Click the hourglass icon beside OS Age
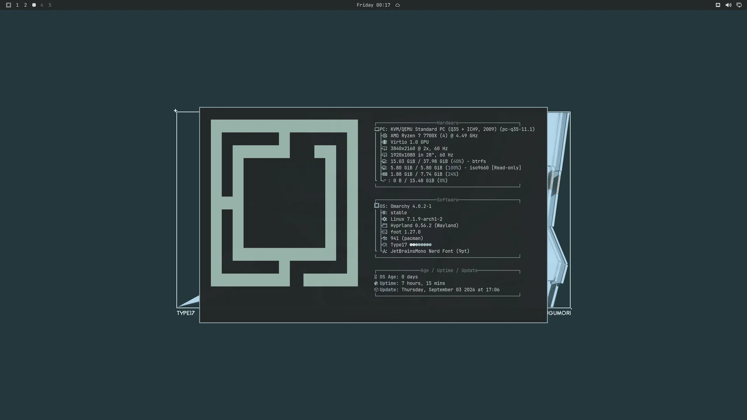Image resolution: width=747 pixels, height=420 pixels. click(x=376, y=277)
